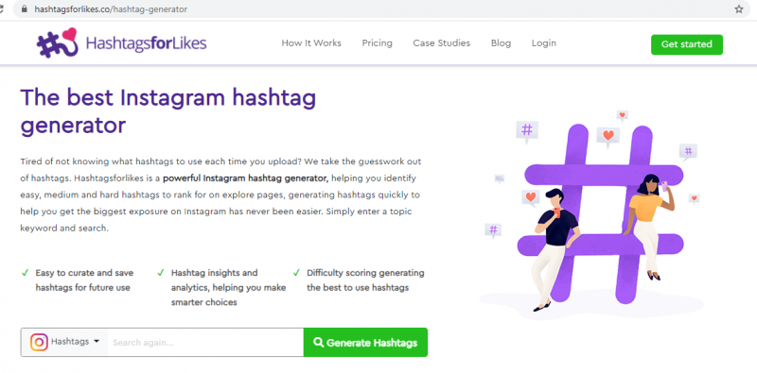Click the HashtagsforLikes logo

(x=122, y=43)
